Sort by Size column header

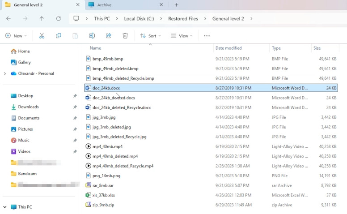coord(317,48)
